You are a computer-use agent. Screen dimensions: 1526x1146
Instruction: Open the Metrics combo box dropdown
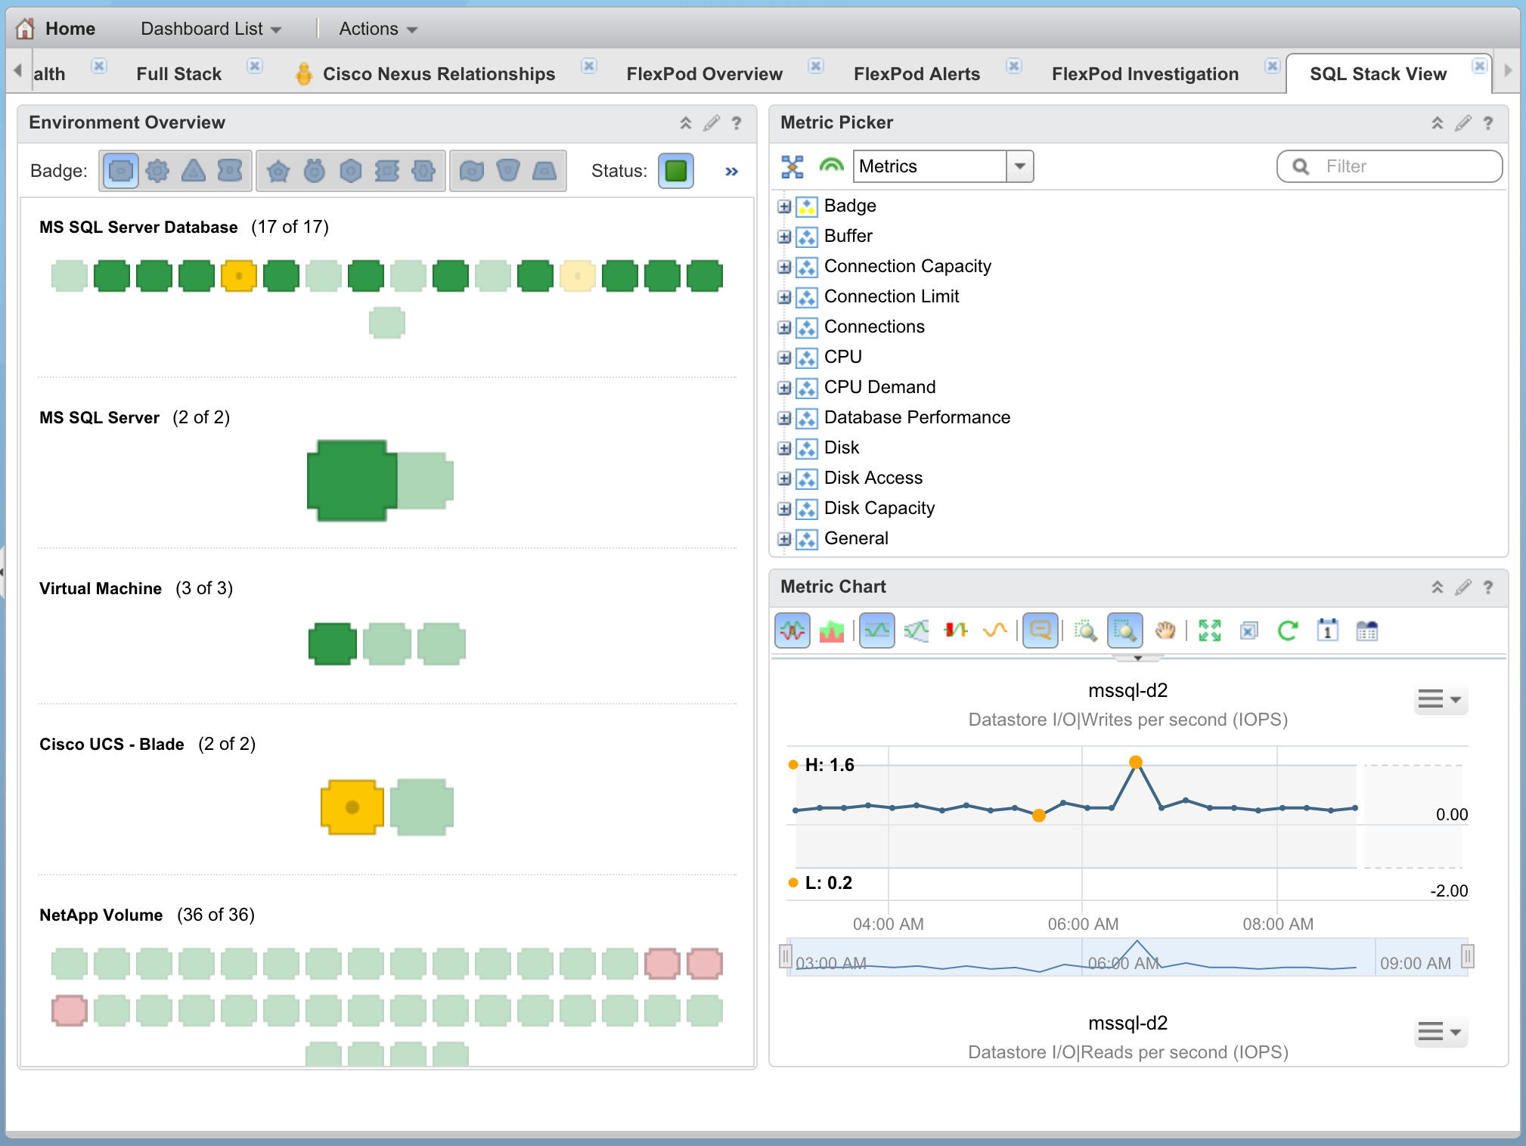(x=1019, y=166)
